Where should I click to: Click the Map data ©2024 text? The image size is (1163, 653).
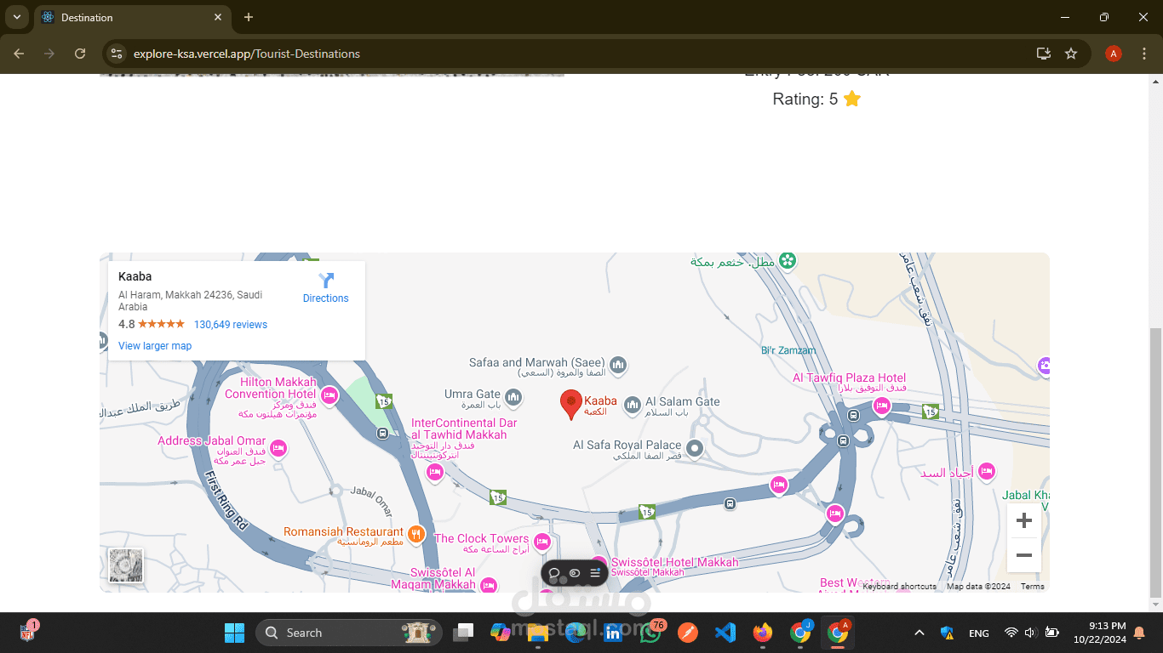pos(978,587)
